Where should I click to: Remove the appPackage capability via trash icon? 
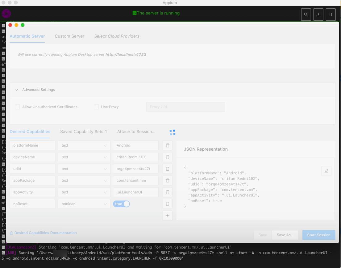click(168, 181)
